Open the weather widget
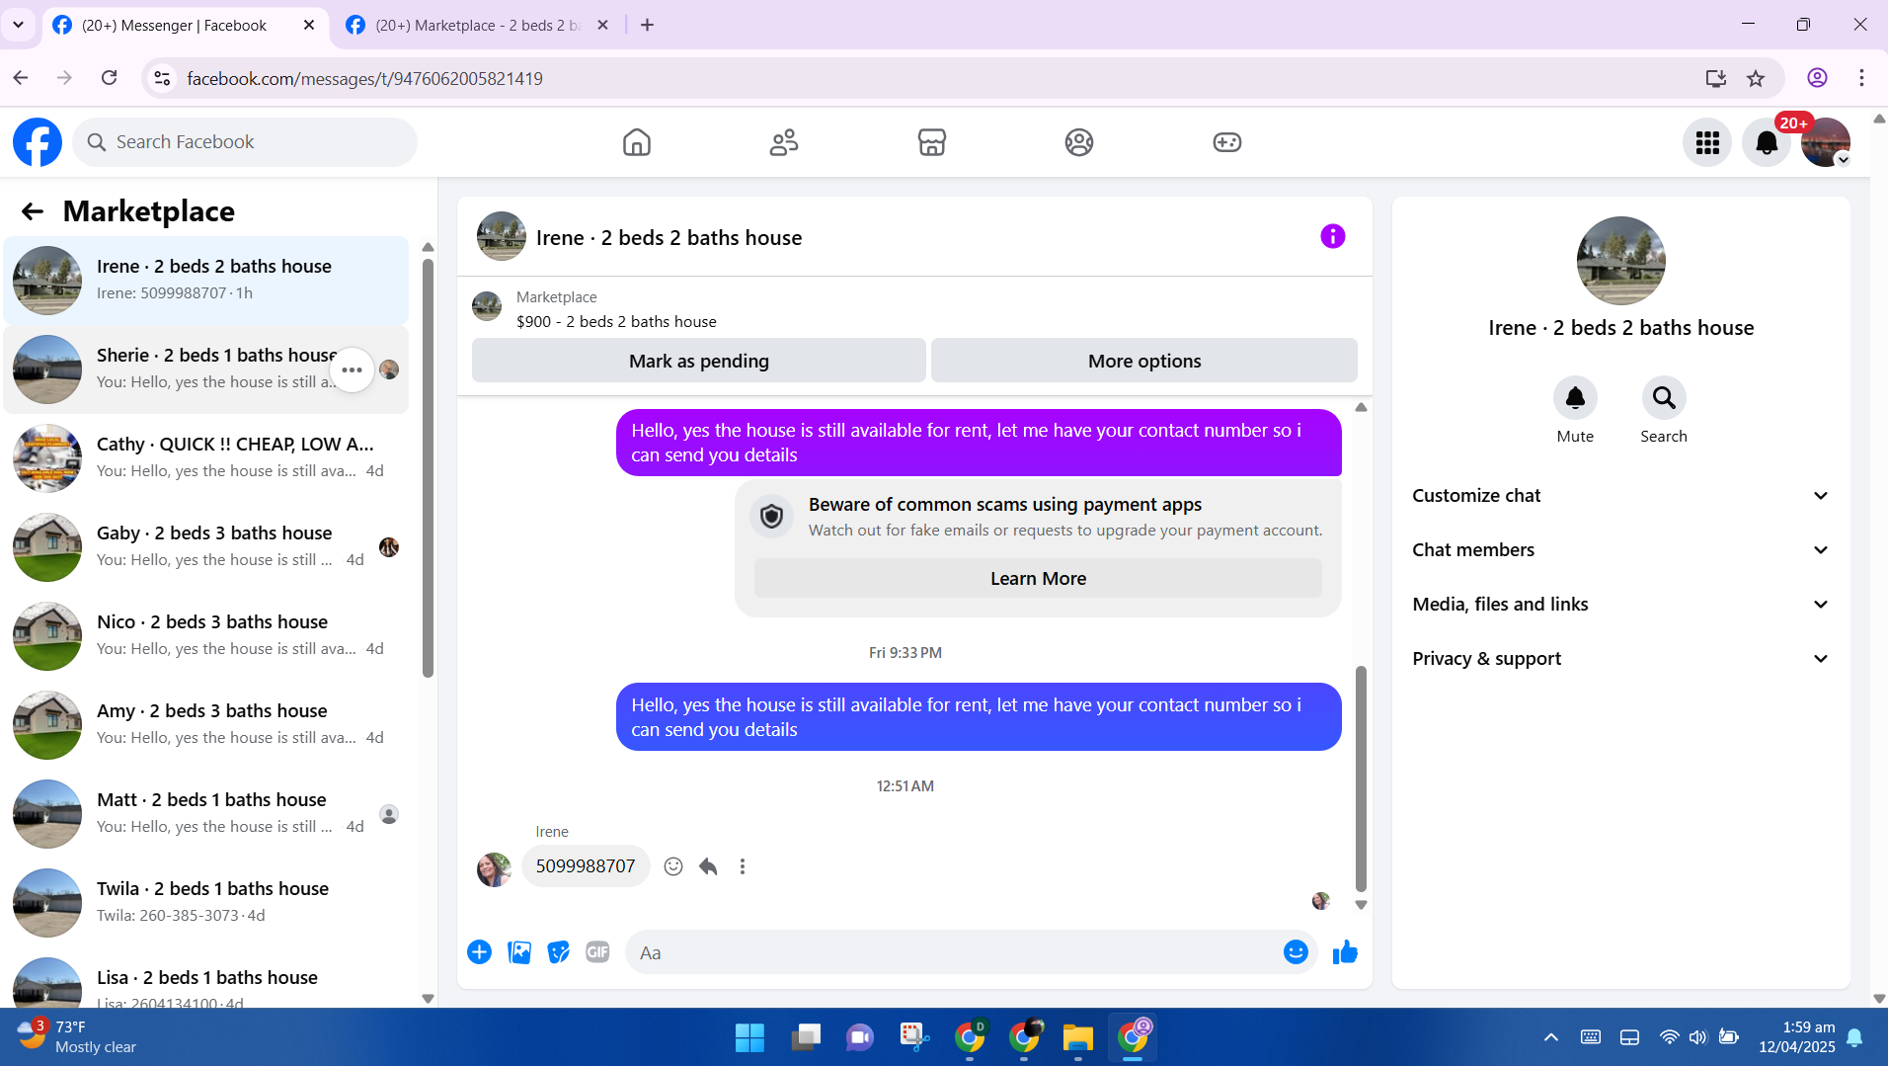1888x1066 pixels. click(76, 1037)
